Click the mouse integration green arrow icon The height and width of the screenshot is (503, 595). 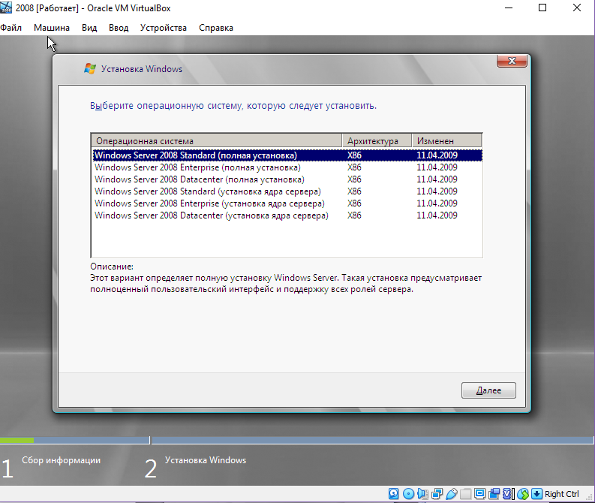point(523,493)
